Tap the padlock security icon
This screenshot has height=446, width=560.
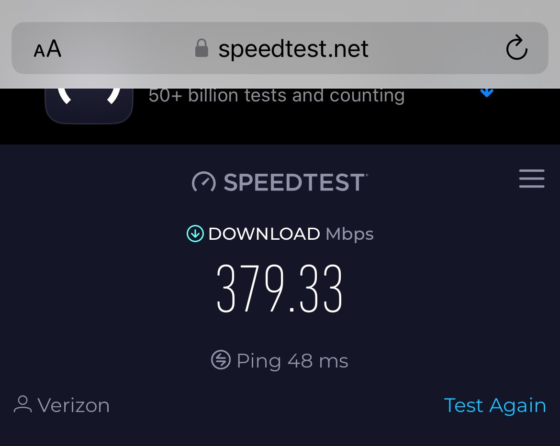pyautogui.click(x=202, y=48)
